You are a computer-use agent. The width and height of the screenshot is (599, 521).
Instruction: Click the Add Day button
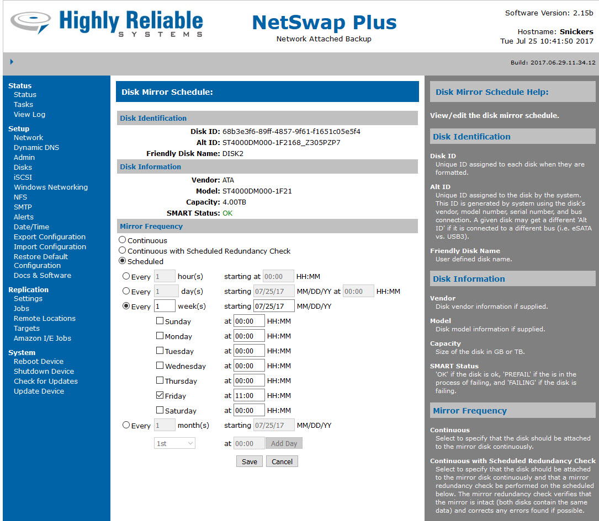[x=284, y=443]
